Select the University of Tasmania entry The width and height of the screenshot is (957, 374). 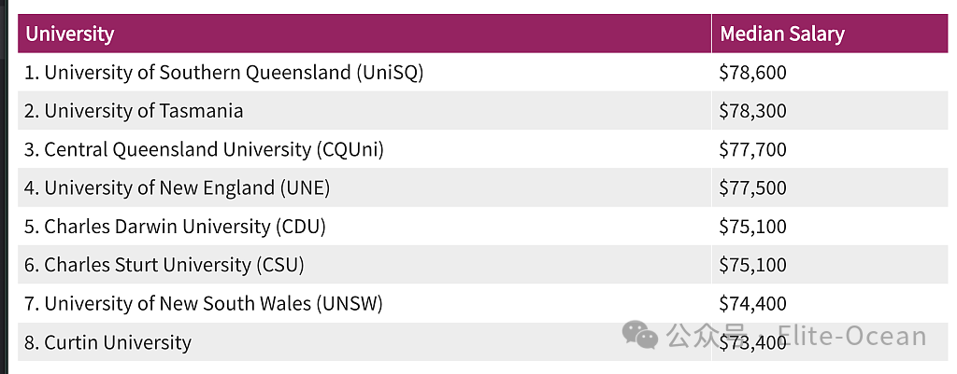click(134, 111)
